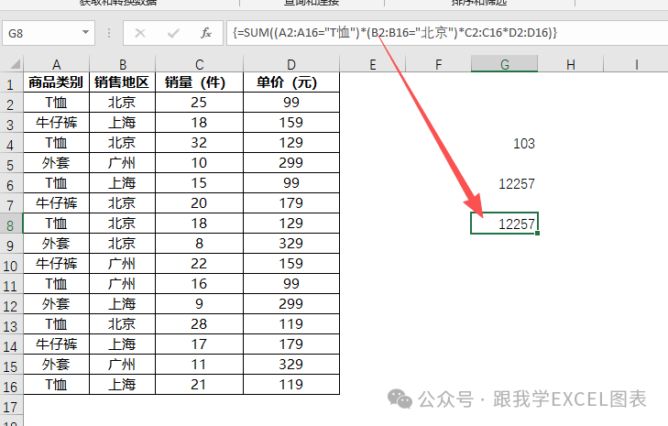Click cell D3 with value 159
Viewport: 668px width, 426px height.
[291, 122]
